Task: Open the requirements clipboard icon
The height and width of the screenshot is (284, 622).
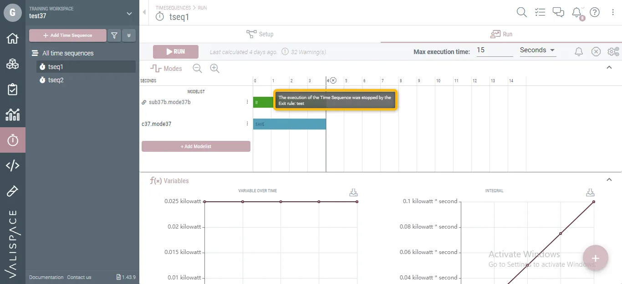Action: (x=12, y=90)
